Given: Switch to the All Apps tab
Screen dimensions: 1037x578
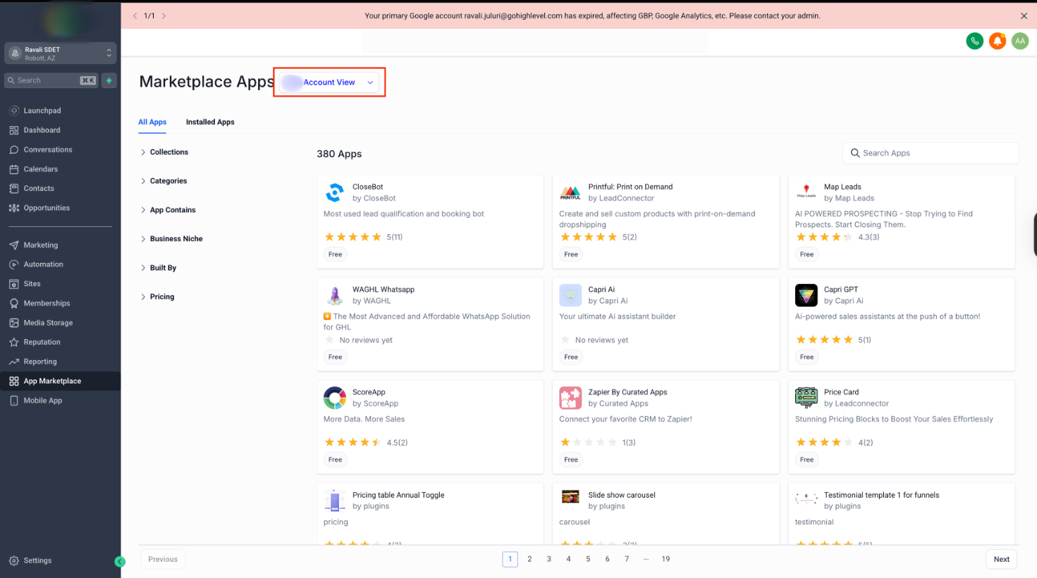Looking at the screenshot, I should pyautogui.click(x=152, y=122).
